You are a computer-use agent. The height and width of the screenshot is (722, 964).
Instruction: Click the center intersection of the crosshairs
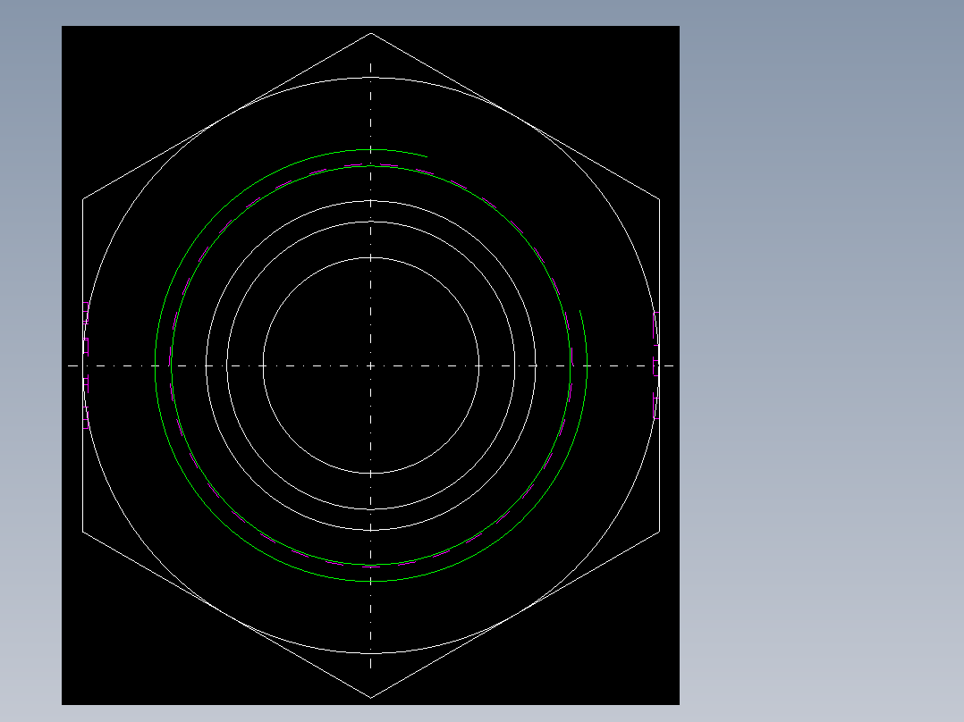371,365
